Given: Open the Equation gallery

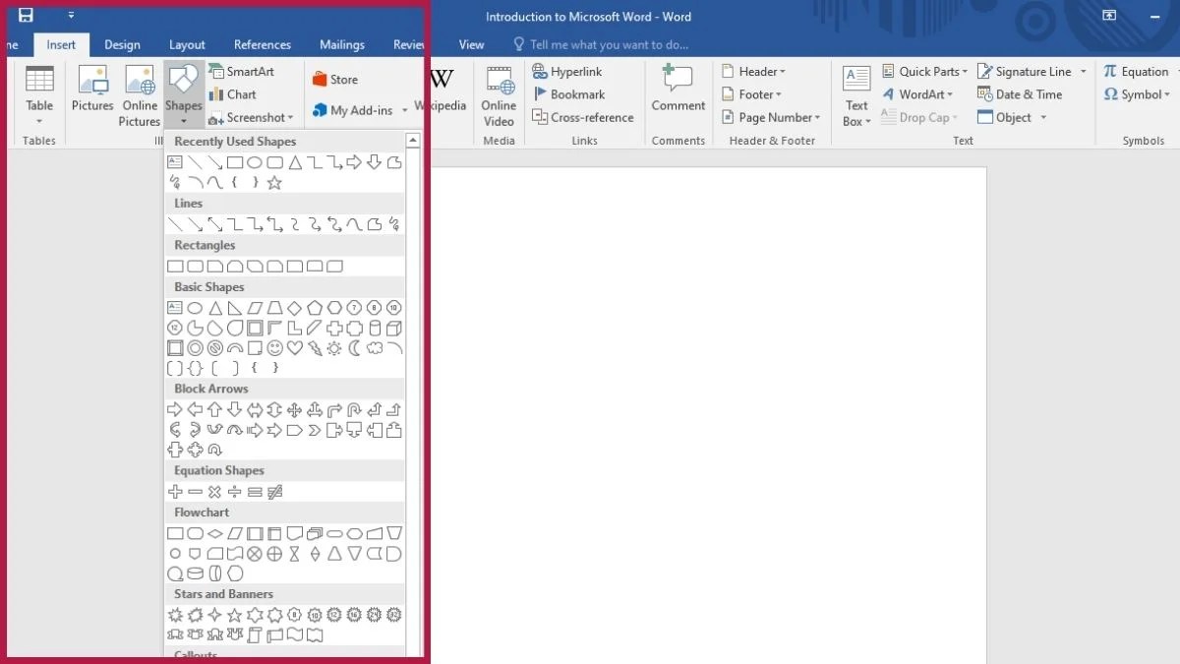Looking at the screenshot, I should [x=1137, y=72].
